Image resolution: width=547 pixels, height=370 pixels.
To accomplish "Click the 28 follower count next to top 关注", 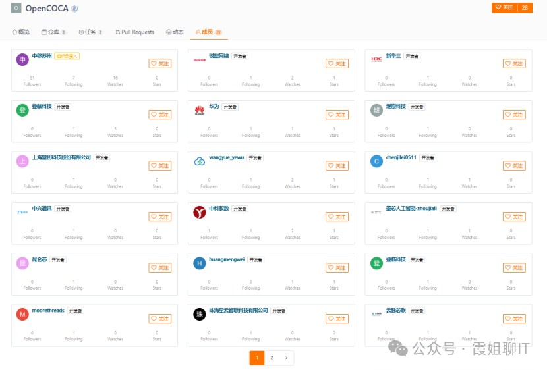I will pos(525,8).
